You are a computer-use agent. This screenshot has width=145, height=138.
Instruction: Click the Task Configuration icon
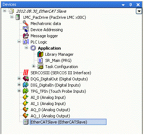[x=40, y=66]
